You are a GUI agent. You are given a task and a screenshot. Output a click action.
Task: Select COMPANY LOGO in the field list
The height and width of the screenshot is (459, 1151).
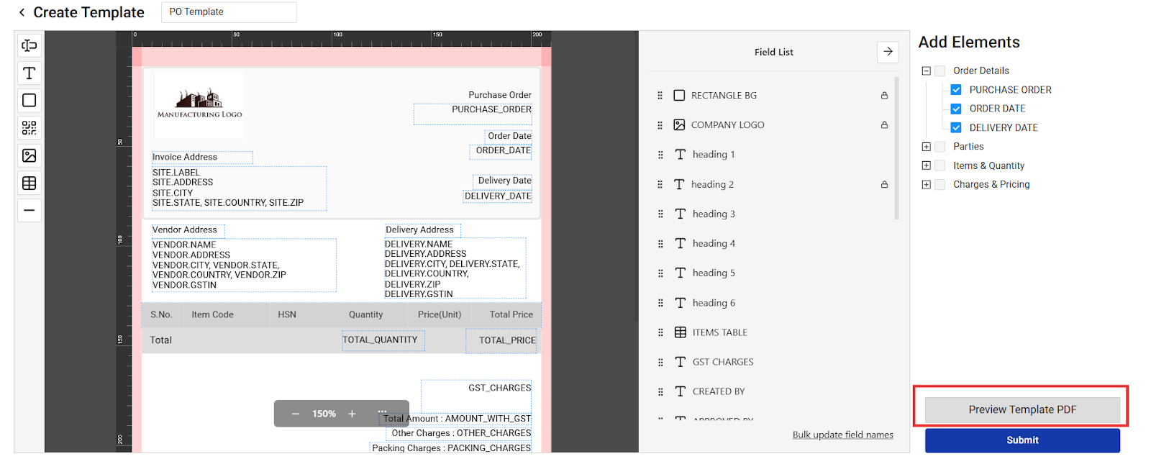[x=727, y=125]
